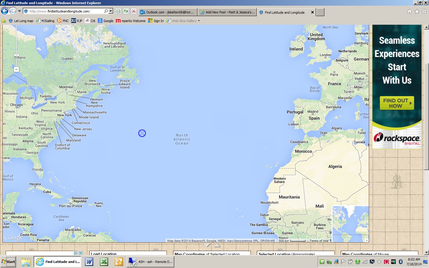Open the Tools gear icon

tap(424, 12)
